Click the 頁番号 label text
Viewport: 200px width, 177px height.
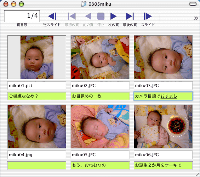point(22,25)
